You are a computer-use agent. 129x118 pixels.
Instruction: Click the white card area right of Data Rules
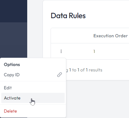tap(107, 16)
